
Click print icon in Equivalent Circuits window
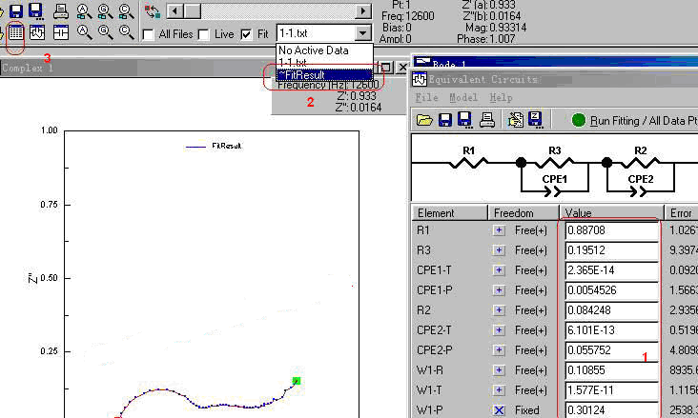486,120
